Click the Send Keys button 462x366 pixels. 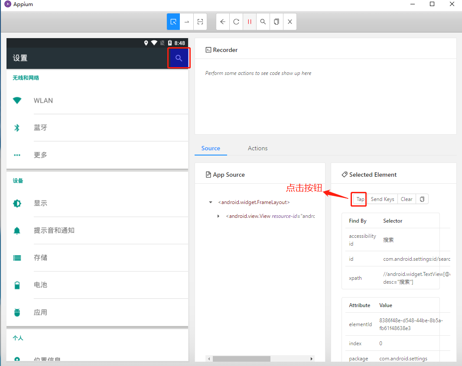point(382,199)
